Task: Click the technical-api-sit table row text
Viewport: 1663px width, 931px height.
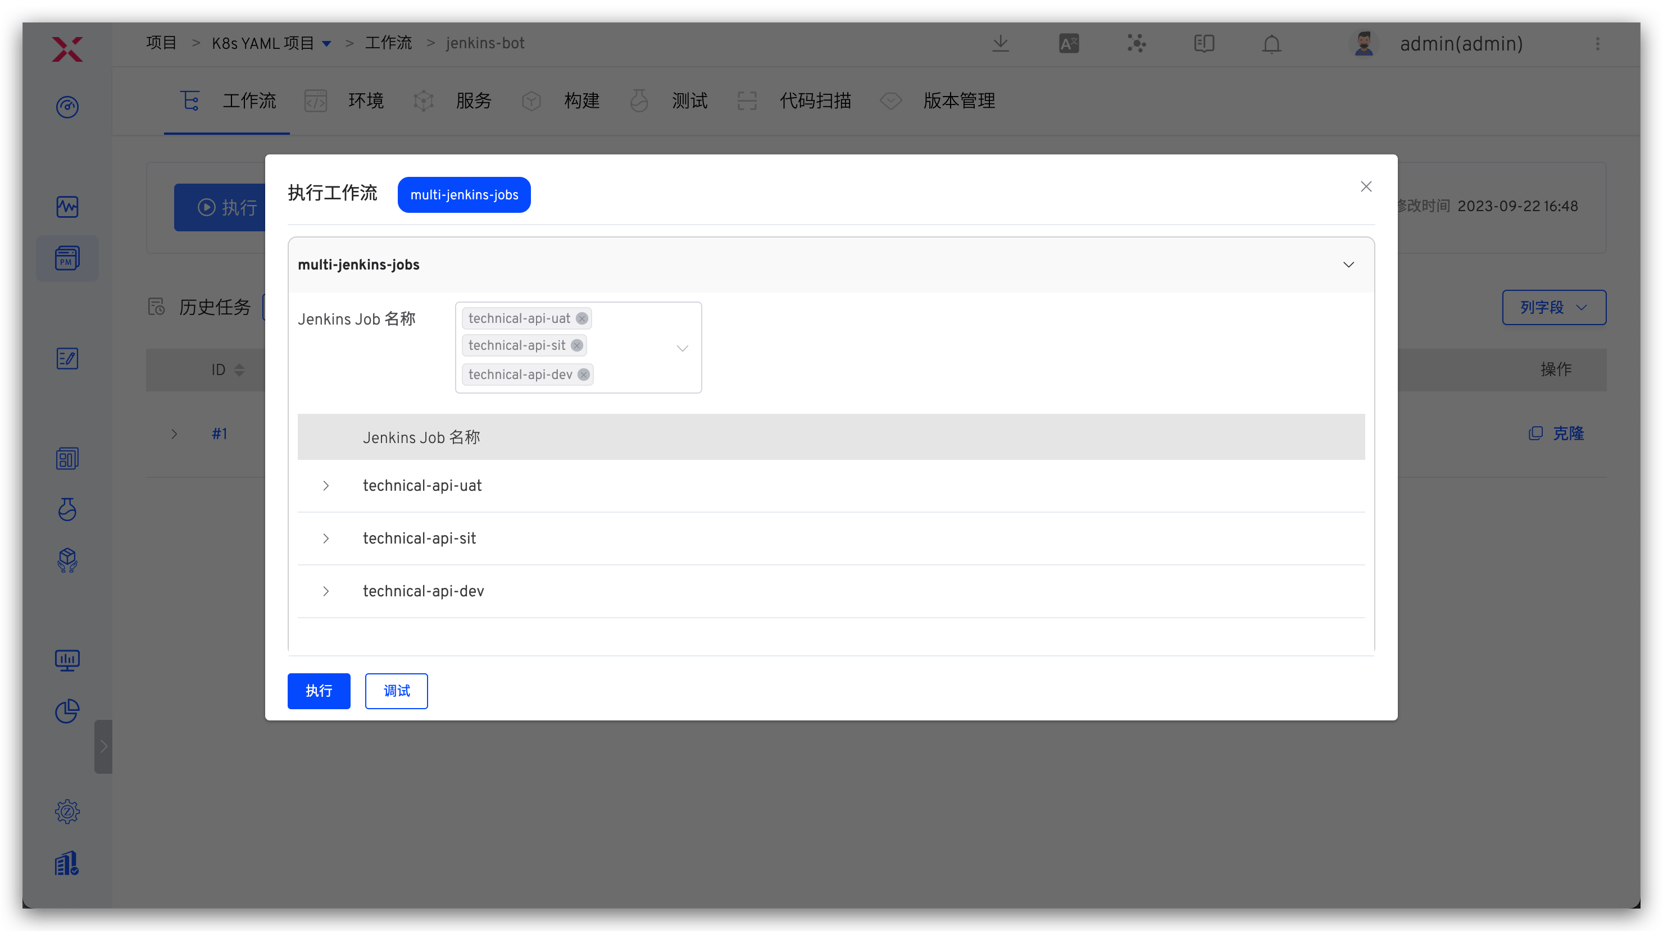Action: pyautogui.click(x=420, y=538)
